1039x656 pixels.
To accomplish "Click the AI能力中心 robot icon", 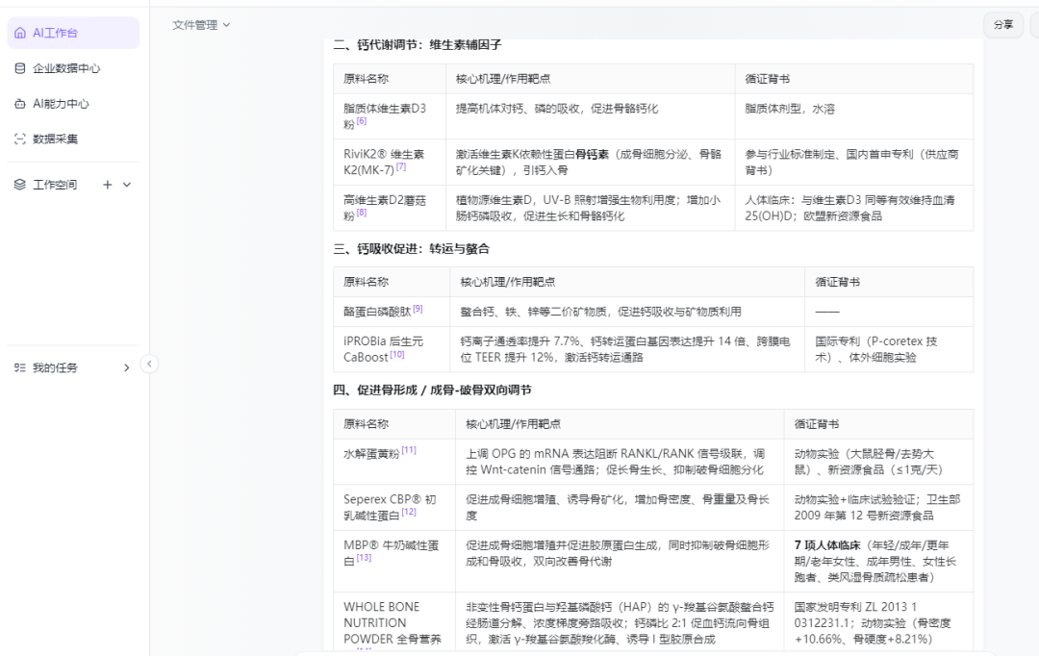I will pos(20,103).
